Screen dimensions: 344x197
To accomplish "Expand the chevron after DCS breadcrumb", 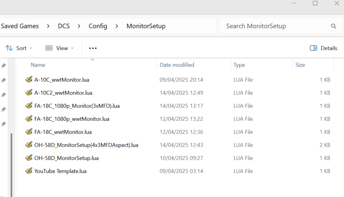I will [79, 26].
